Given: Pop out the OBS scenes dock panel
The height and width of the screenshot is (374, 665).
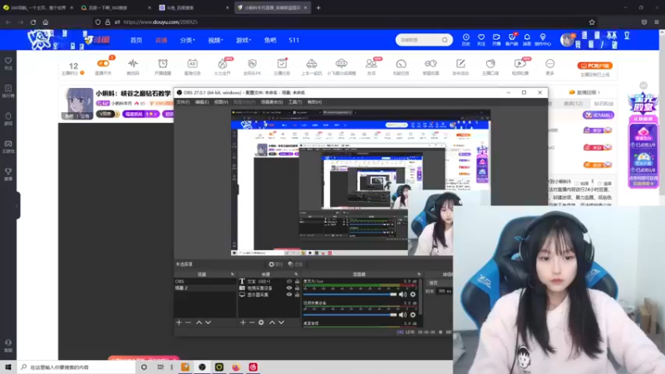Looking at the screenshot, I should pos(232,274).
